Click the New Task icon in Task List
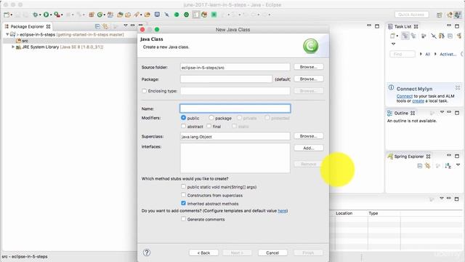 (x=392, y=36)
